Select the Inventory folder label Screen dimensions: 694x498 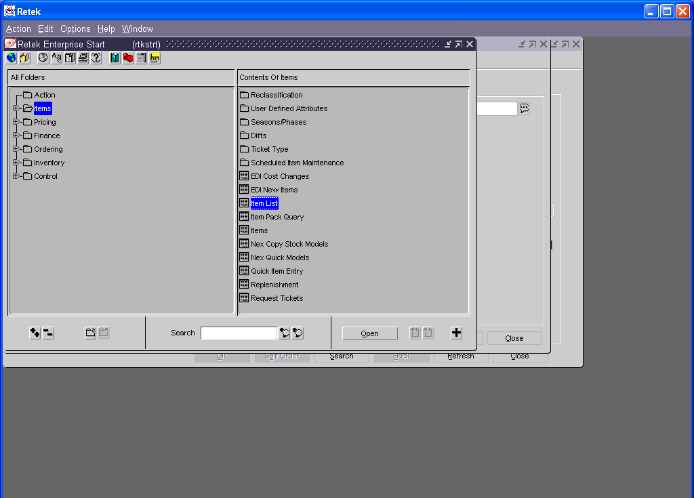click(49, 163)
